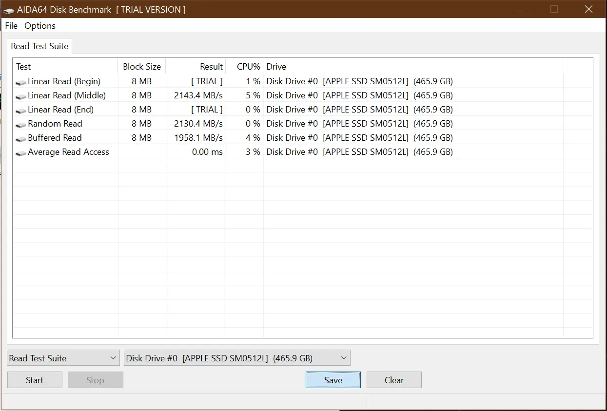The image size is (607, 411).
Task: Click the CPU% column header
Action: click(x=245, y=67)
